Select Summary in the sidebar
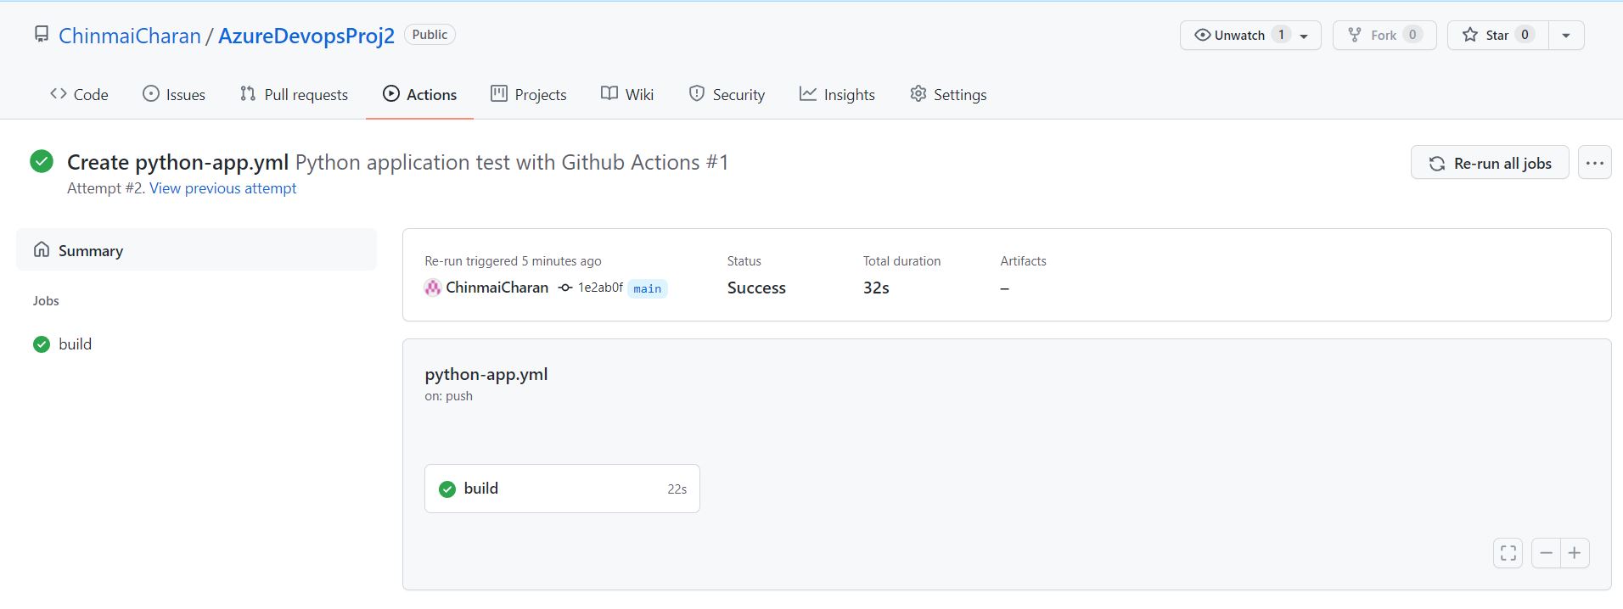Screen dimensions: 1623x609 (x=196, y=250)
